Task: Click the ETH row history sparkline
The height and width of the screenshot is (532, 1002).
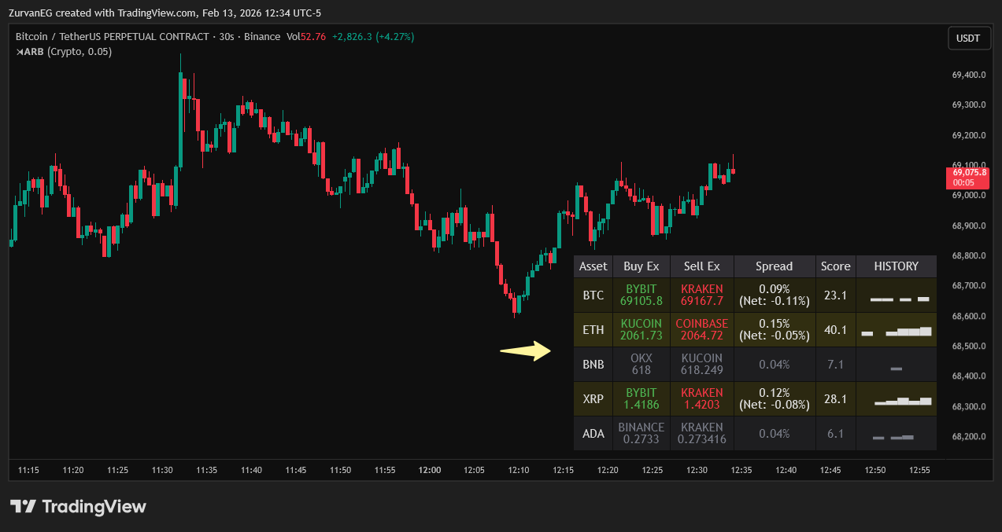Action: tap(897, 332)
